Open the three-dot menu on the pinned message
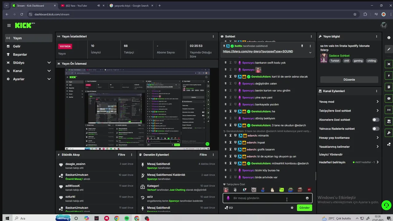The width and height of the screenshot is (393, 221). click(x=310, y=46)
